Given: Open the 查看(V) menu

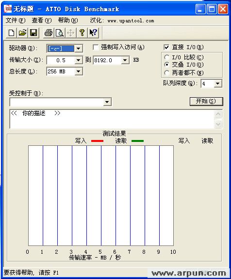Looking at the screenshot, I should [42, 20].
